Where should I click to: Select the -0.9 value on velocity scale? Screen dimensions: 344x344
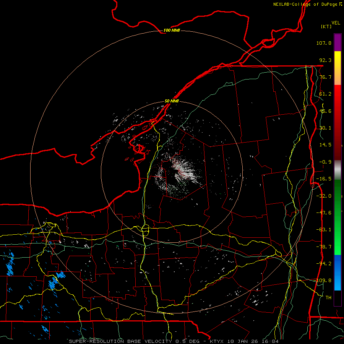click(325, 162)
